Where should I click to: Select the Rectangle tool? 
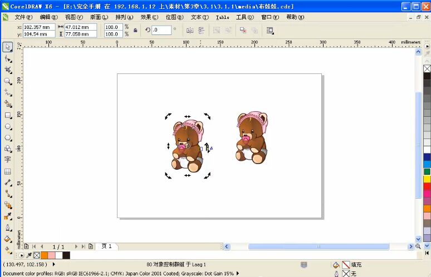point(8,115)
